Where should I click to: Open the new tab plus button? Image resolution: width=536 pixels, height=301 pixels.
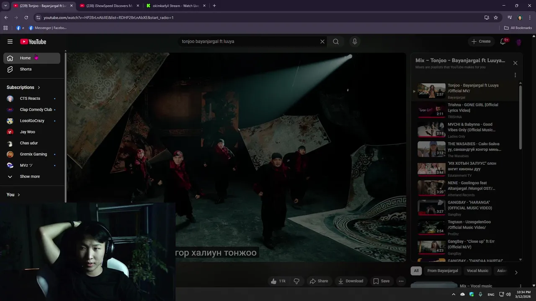pyautogui.click(x=214, y=6)
